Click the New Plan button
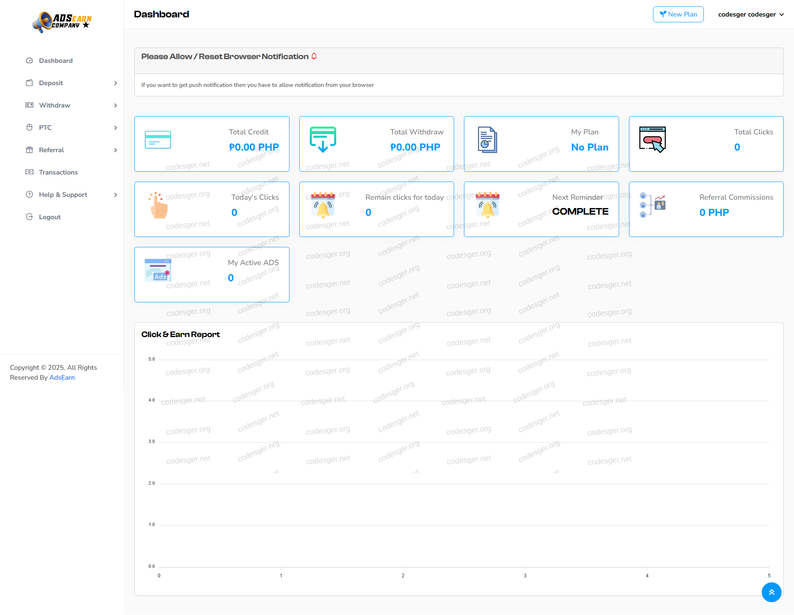 point(678,14)
